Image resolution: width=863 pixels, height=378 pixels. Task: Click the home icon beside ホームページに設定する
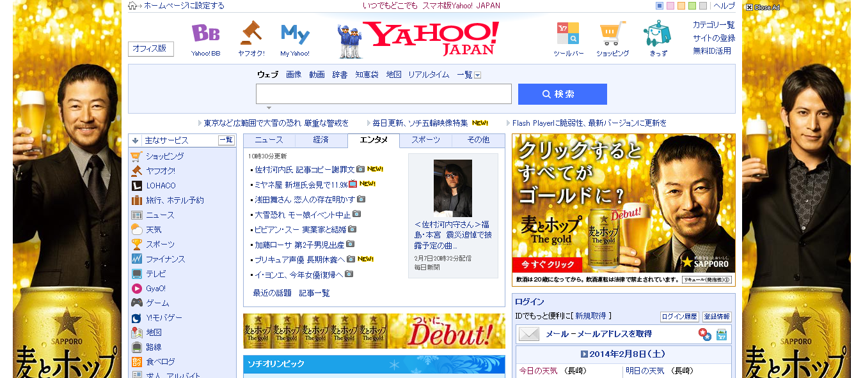132,6
